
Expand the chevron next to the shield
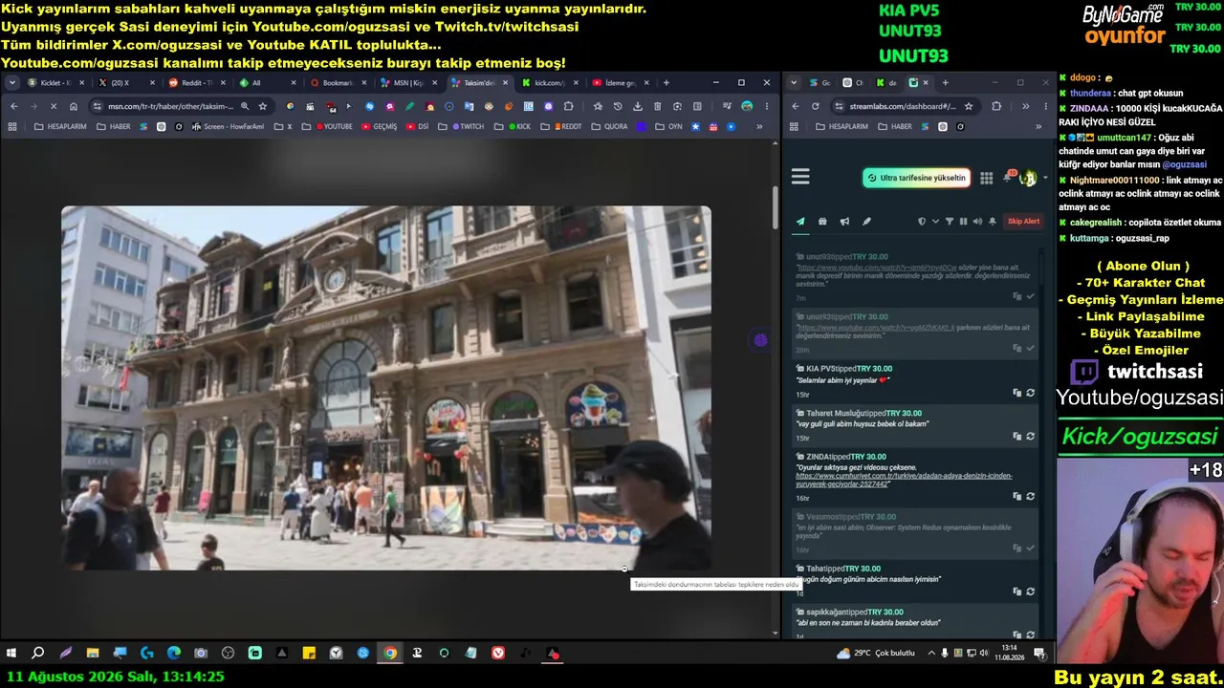[935, 222]
